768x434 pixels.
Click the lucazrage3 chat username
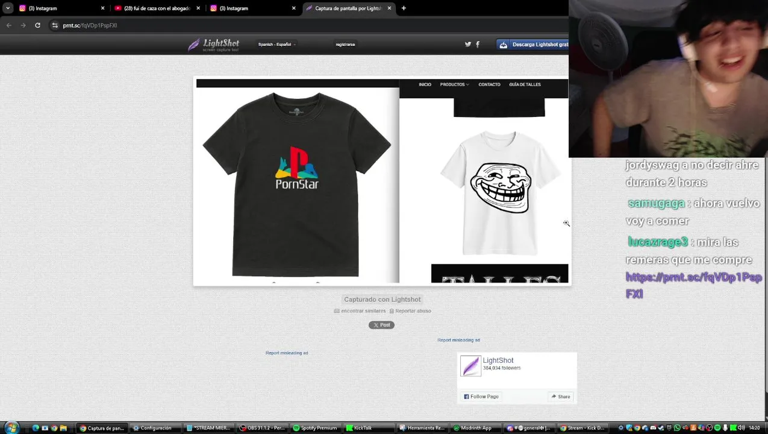pyautogui.click(x=658, y=242)
